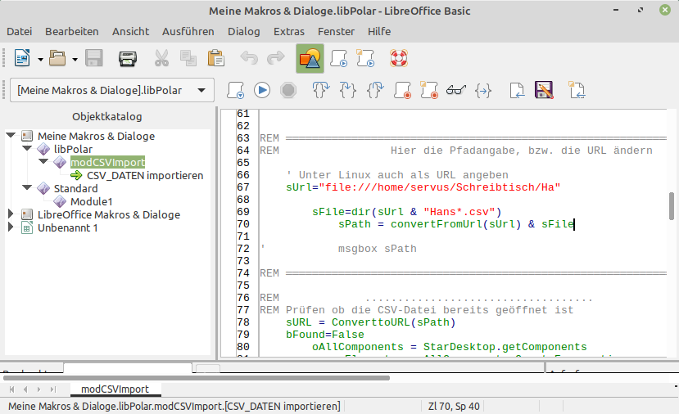
Task: Click the Import Dialog icon
Action: pos(577,91)
